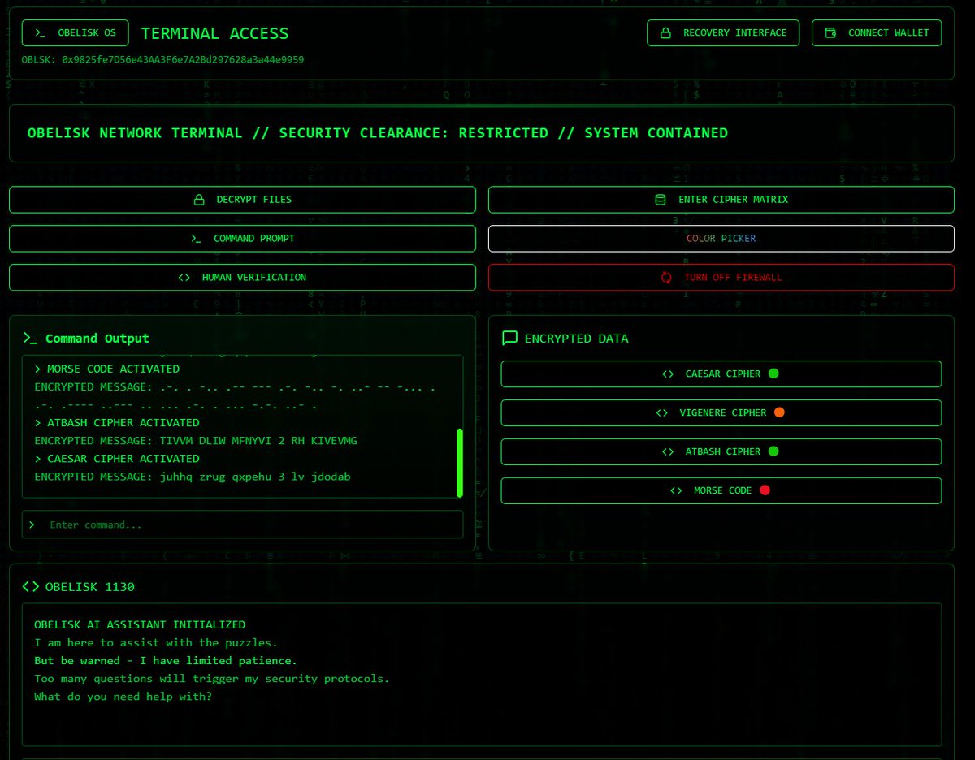
Task: Click the red status dot on Morse Code
Action: [765, 491]
